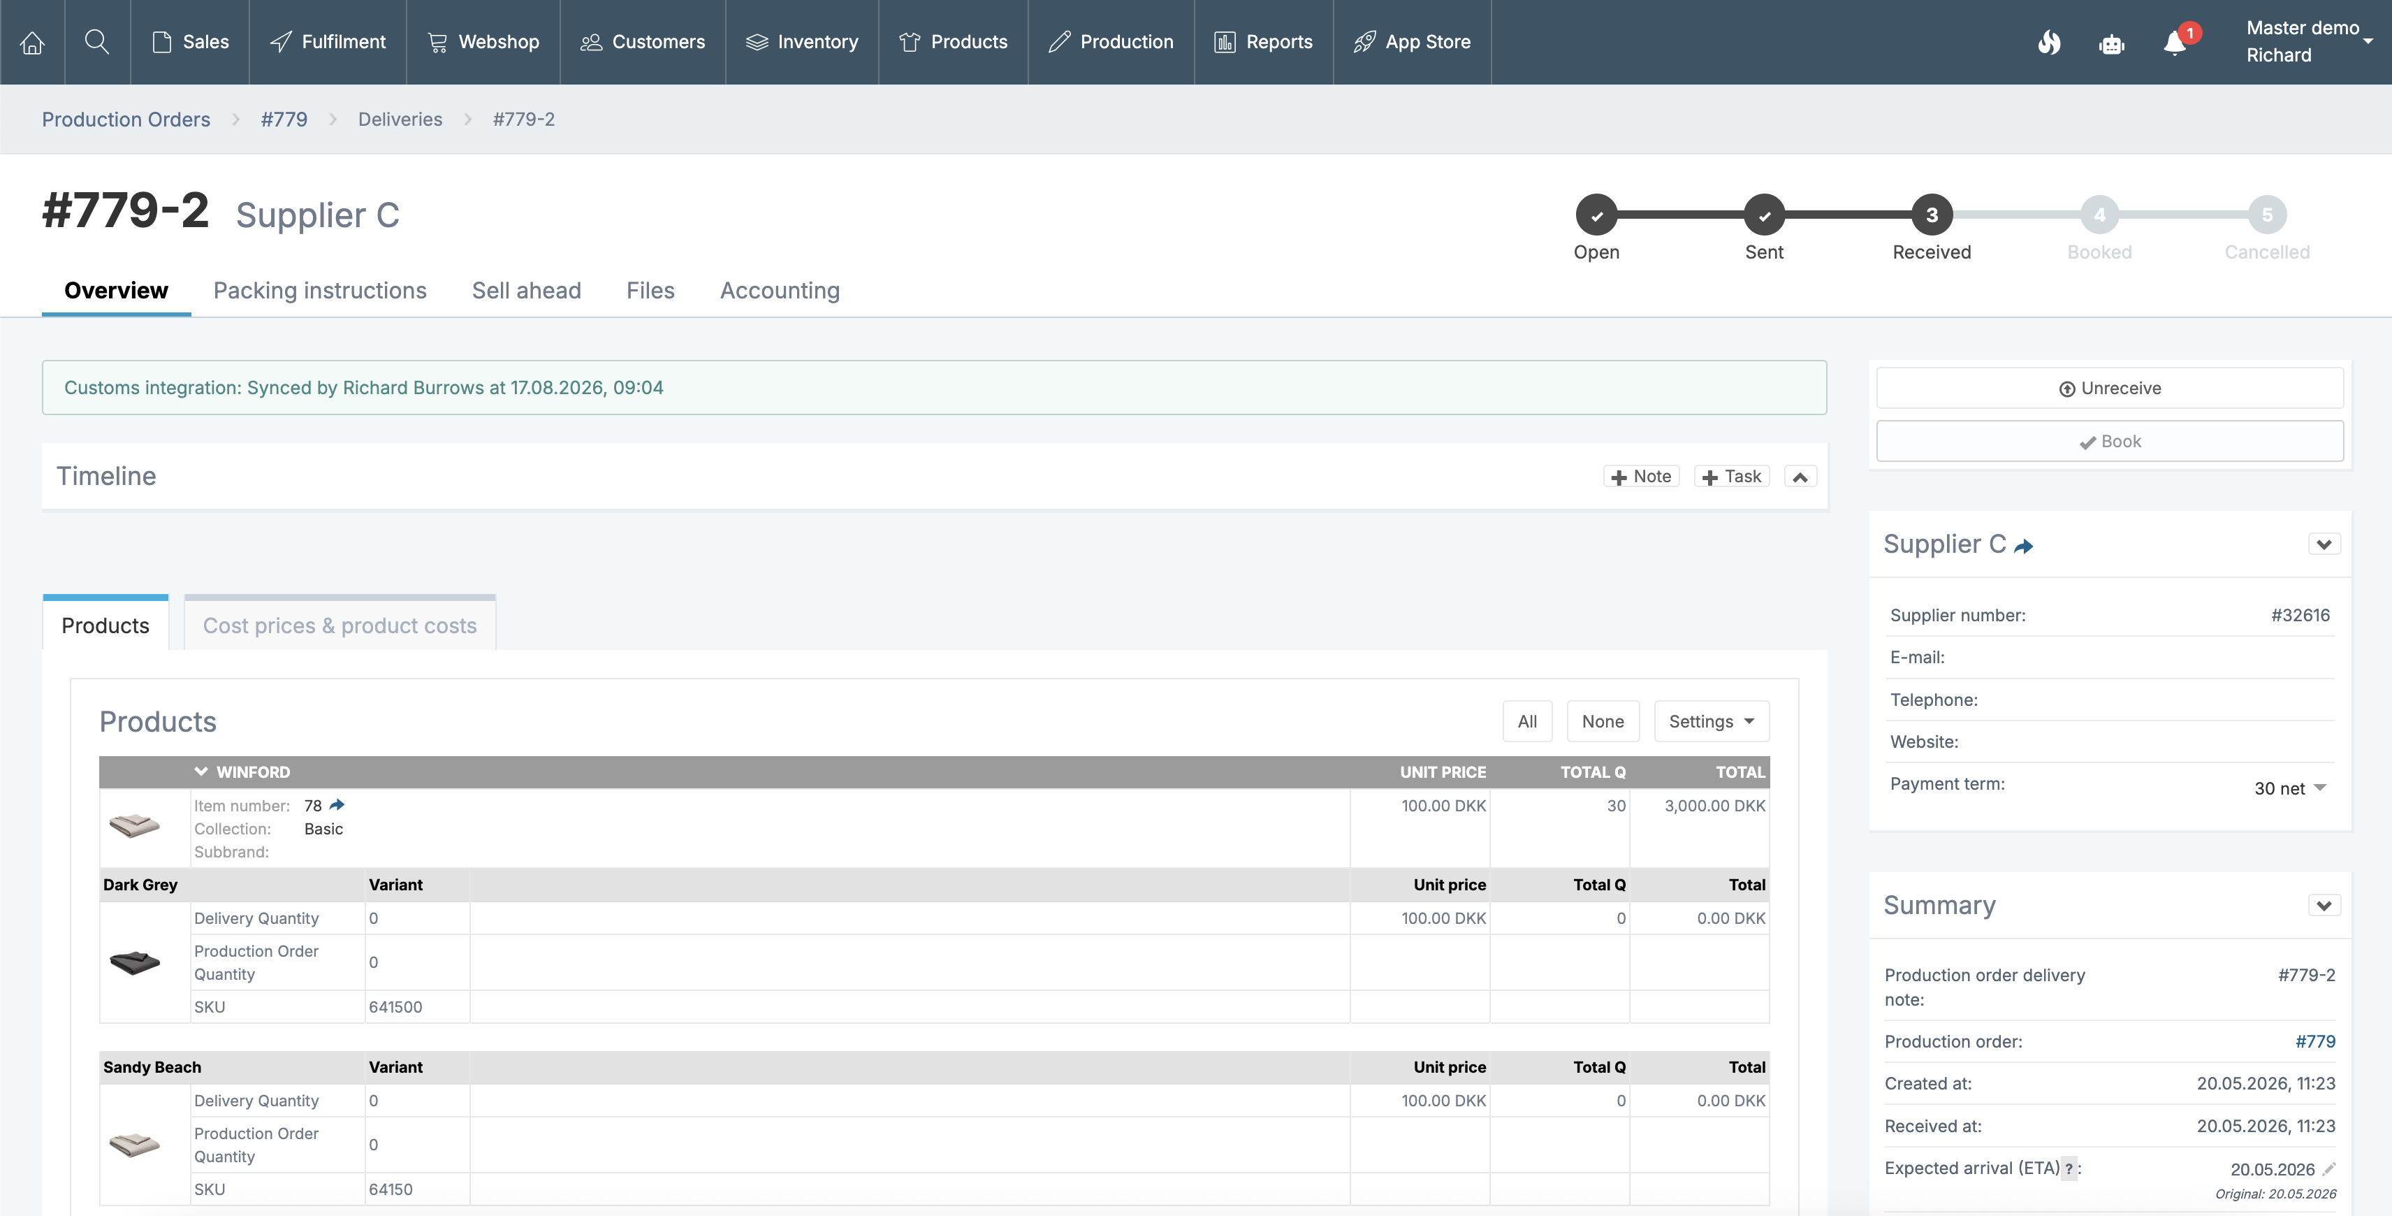
Task: Open the Production menu
Action: [1111, 42]
